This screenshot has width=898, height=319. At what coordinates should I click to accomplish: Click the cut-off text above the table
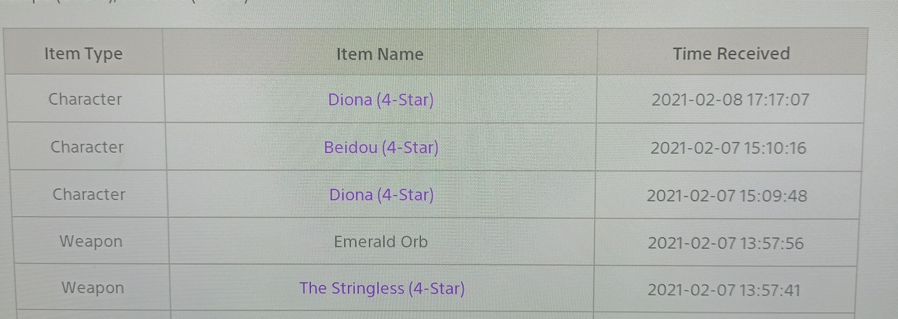(139, 1)
